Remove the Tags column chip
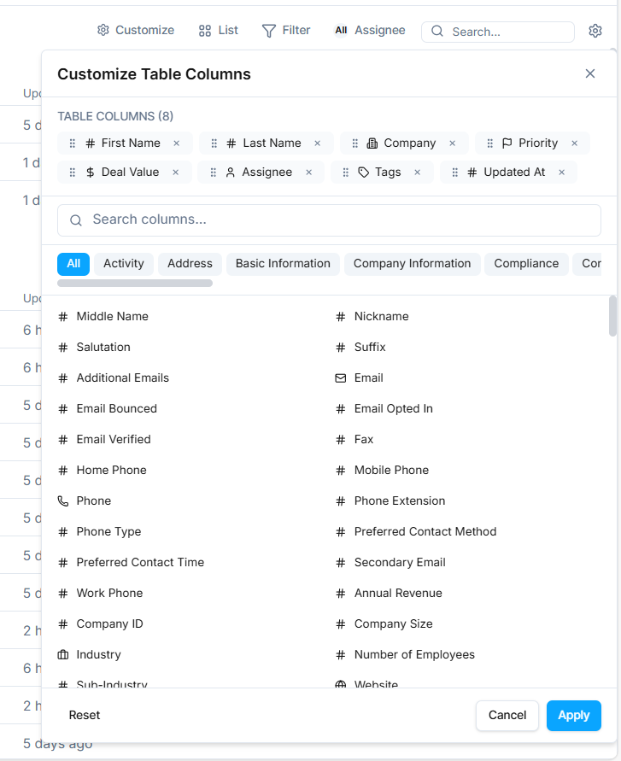Image resolution: width=621 pixels, height=761 pixels. click(x=418, y=173)
